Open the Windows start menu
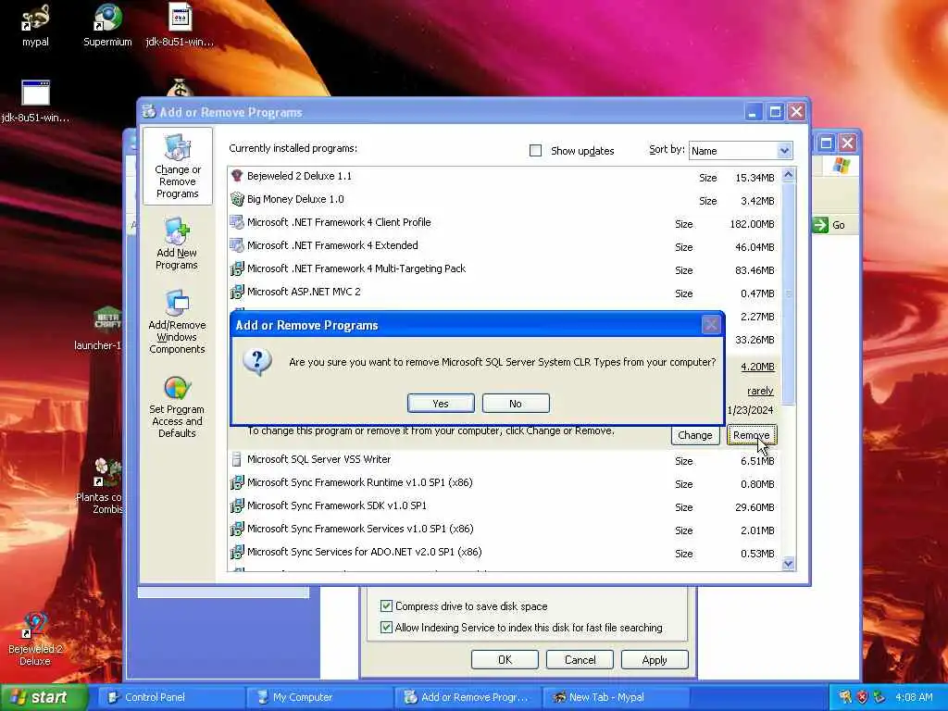 44,697
